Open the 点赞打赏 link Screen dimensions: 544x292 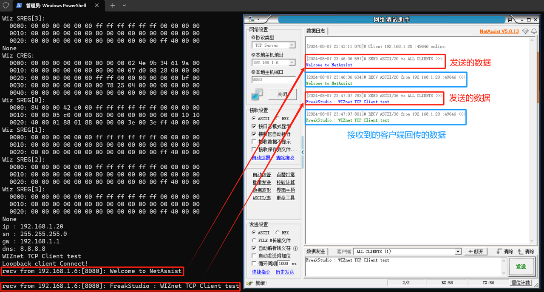pyautogui.click(x=286, y=175)
